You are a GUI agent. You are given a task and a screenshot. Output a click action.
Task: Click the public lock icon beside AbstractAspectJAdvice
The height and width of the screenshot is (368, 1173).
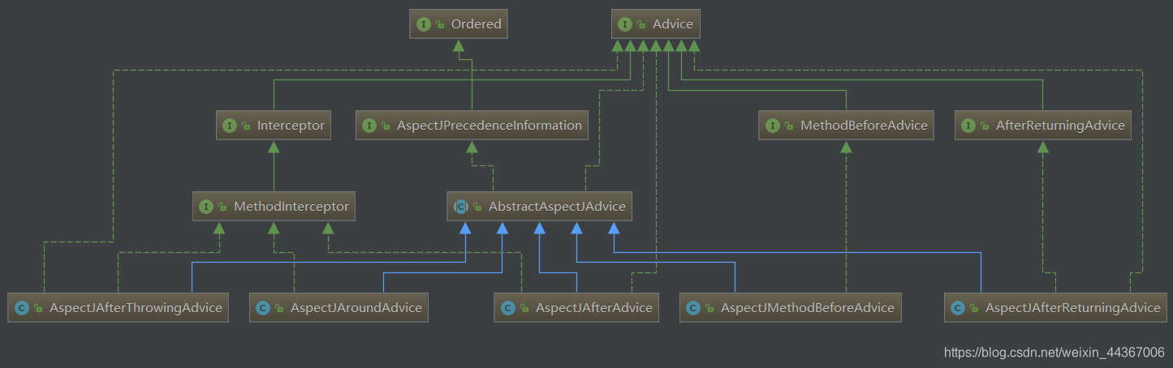[478, 208]
